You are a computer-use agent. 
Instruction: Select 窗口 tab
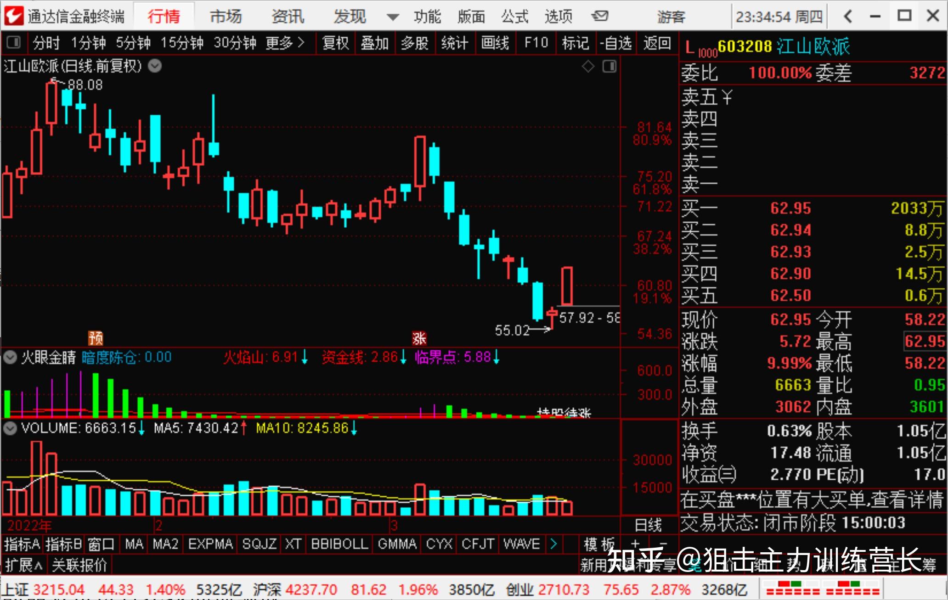[x=101, y=544]
